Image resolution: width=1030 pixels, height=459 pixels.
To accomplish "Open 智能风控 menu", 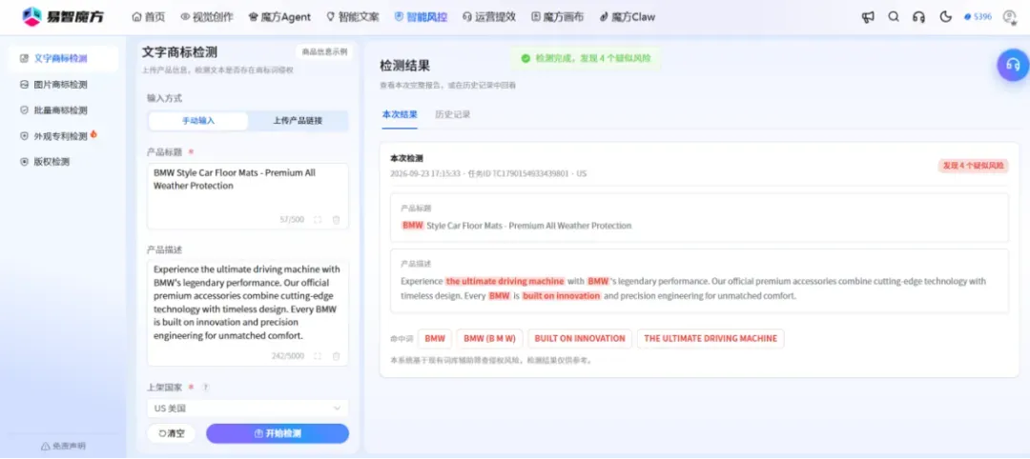I will pyautogui.click(x=421, y=17).
